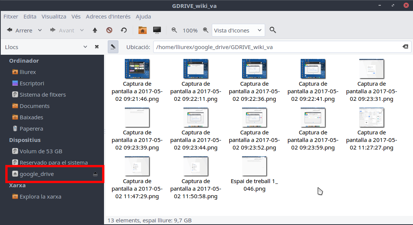Viewport: 413px width, 225px height.
Task: Reload the current folder
Action: (x=124, y=30)
